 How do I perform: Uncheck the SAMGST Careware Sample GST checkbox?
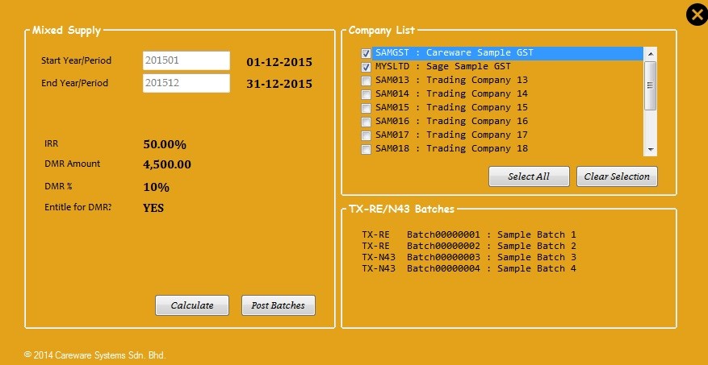click(x=367, y=53)
